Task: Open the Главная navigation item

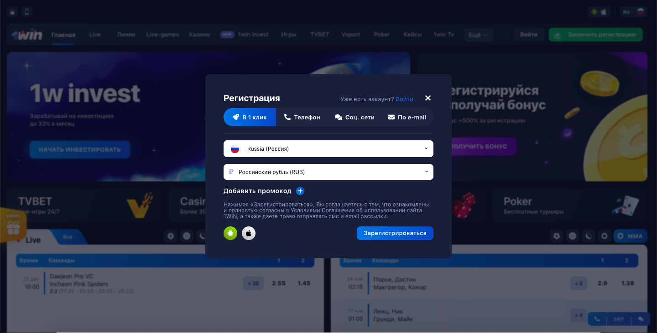Action: pyautogui.click(x=63, y=35)
